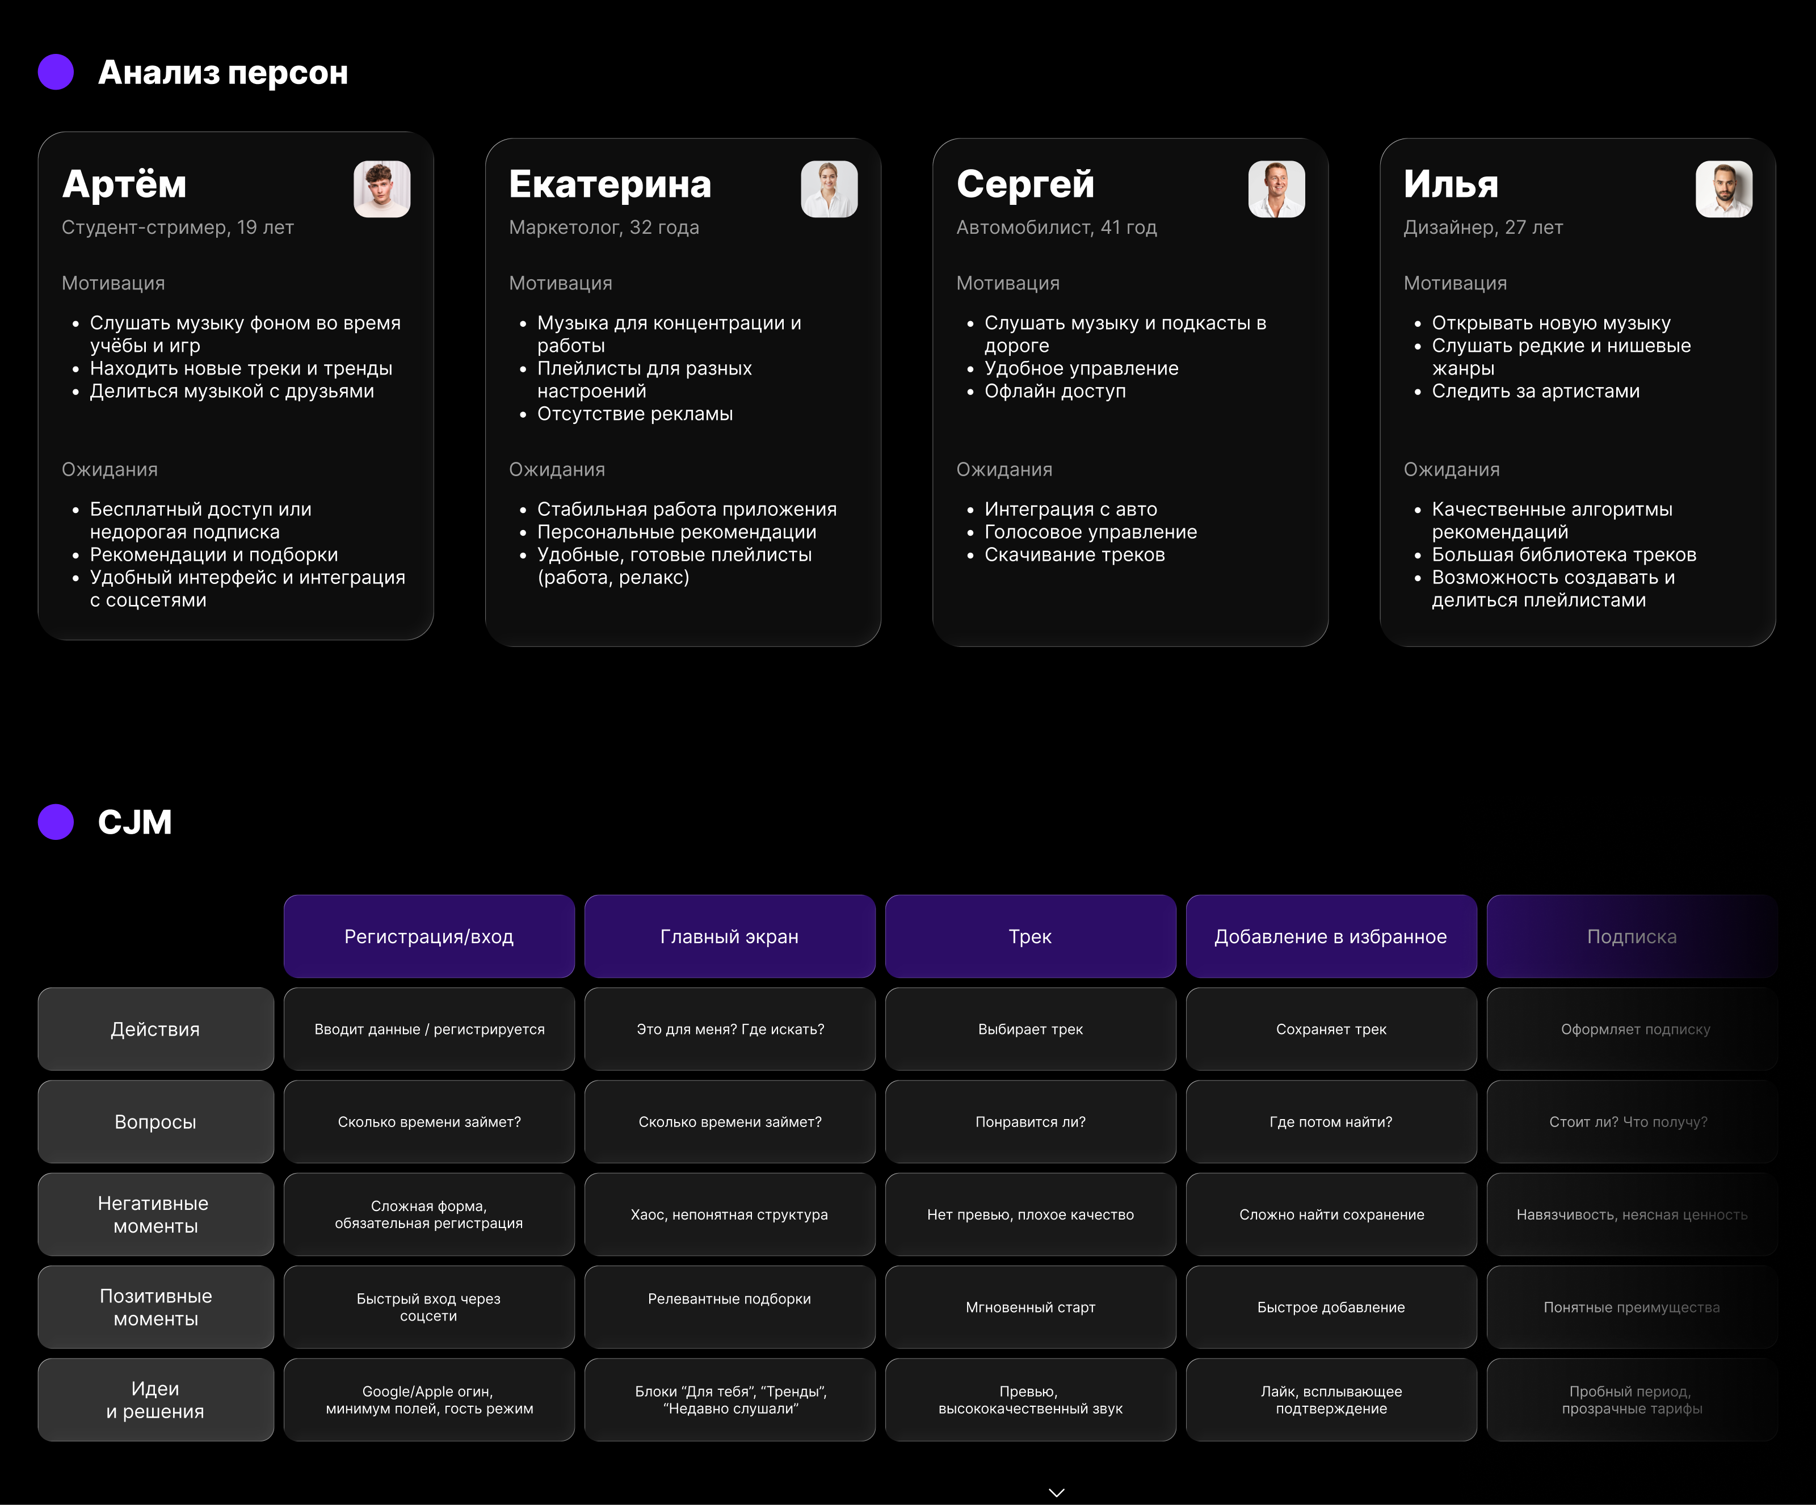Click Сергей's avatar photo

[1276, 188]
